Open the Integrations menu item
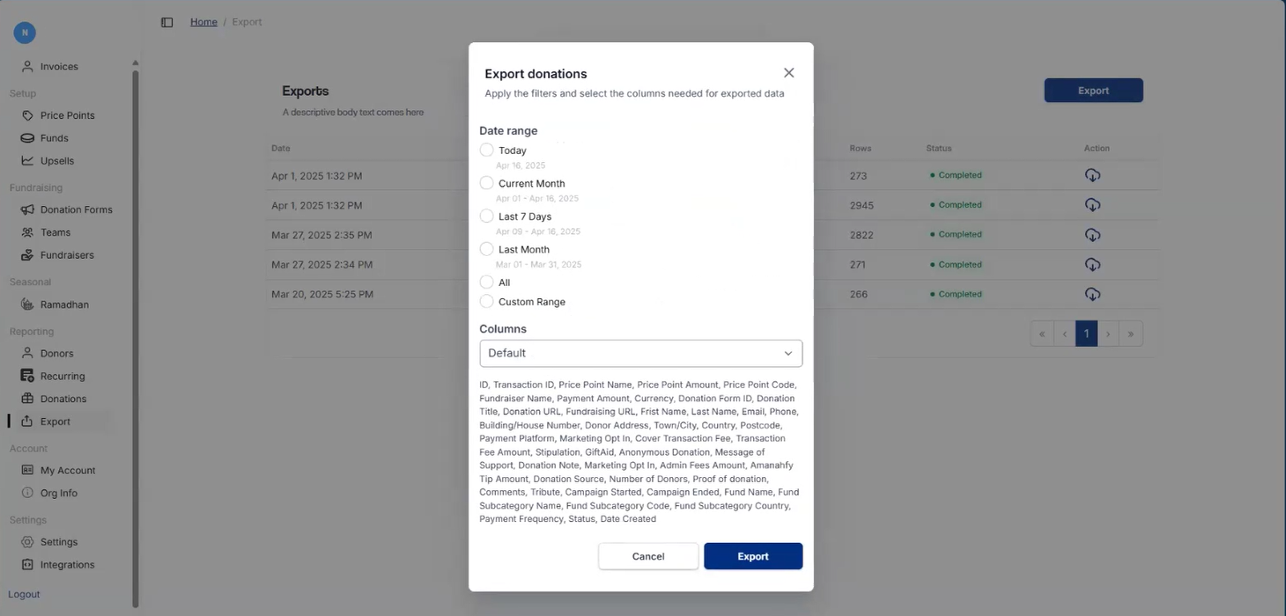 click(67, 565)
